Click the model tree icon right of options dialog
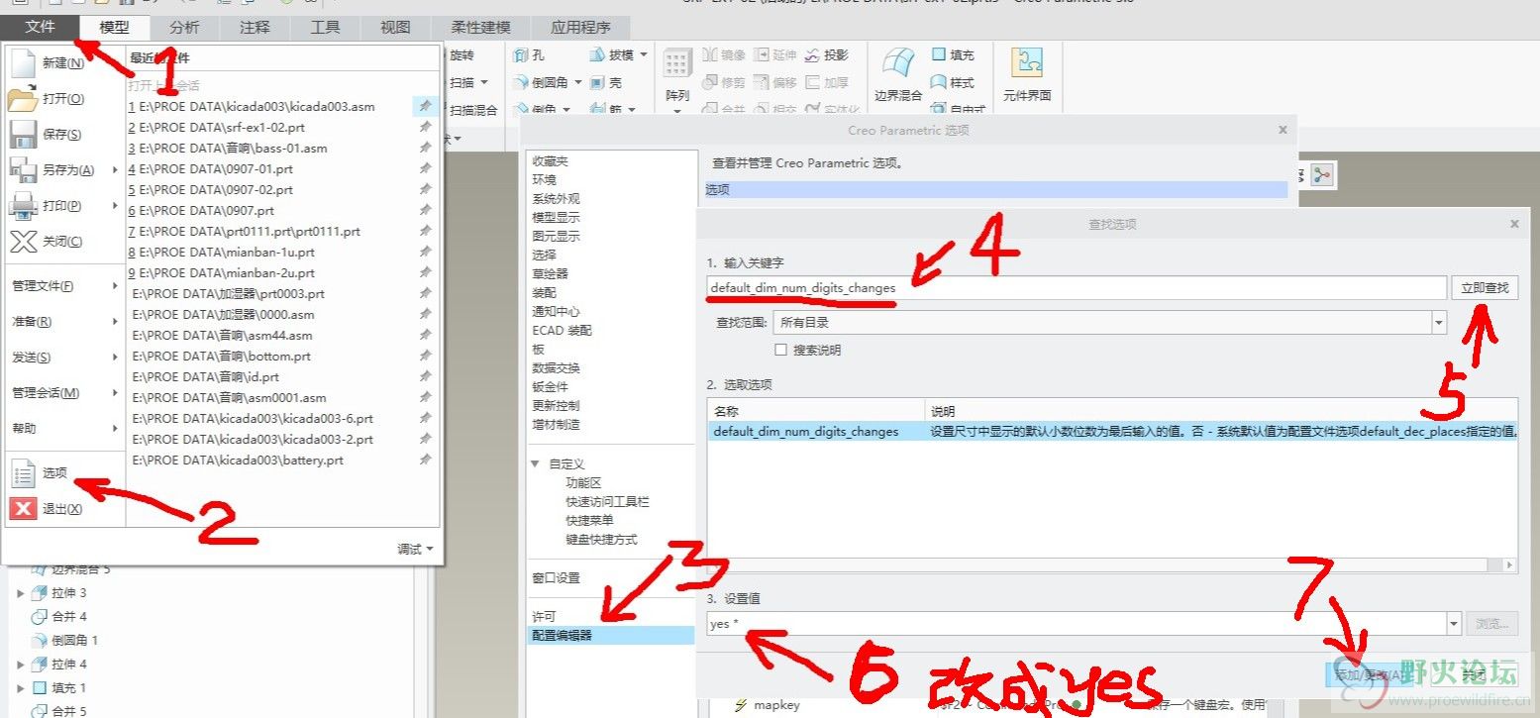1540x718 pixels. pos(1322,175)
